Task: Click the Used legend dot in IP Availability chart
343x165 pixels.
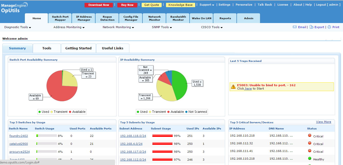Action: click(138, 112)
